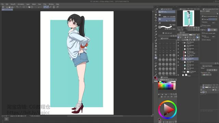Open the File menu
This screenshot has height=123, width=219.
[x=2, y=4]
